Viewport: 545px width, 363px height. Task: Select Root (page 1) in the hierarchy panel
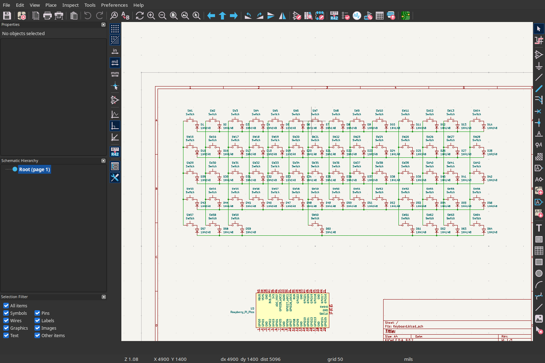[34, 169]
